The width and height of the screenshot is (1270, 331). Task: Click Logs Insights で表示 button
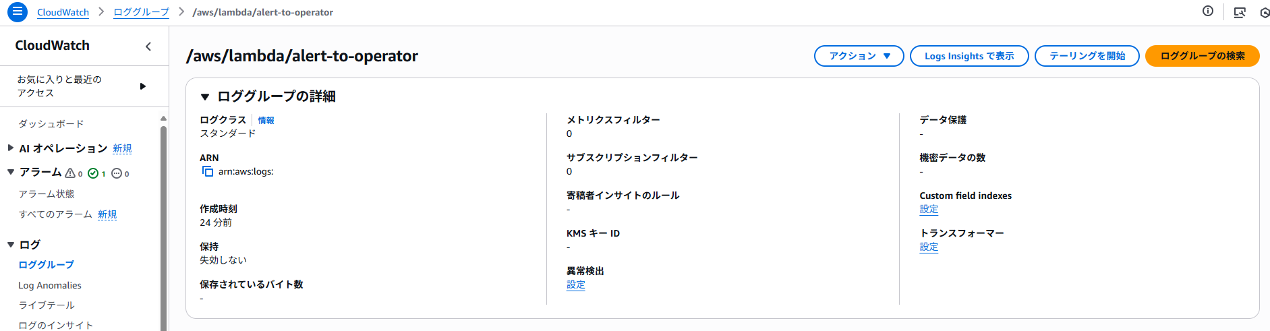(x=969, y=56)
